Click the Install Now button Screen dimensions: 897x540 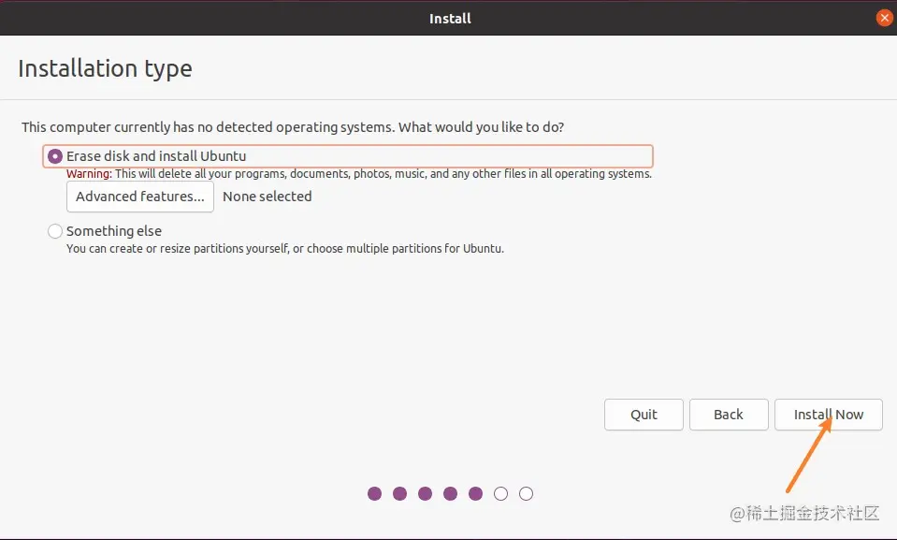tap(829, 415)
